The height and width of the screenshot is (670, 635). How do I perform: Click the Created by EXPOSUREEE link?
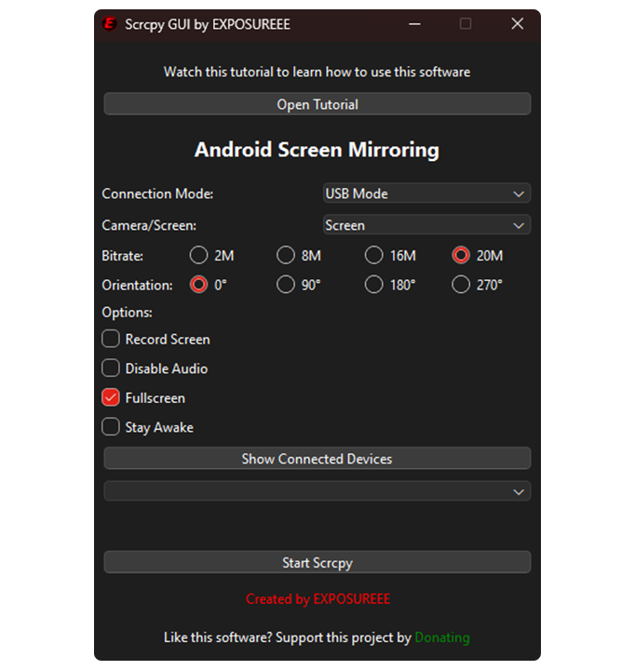point(317,599)
